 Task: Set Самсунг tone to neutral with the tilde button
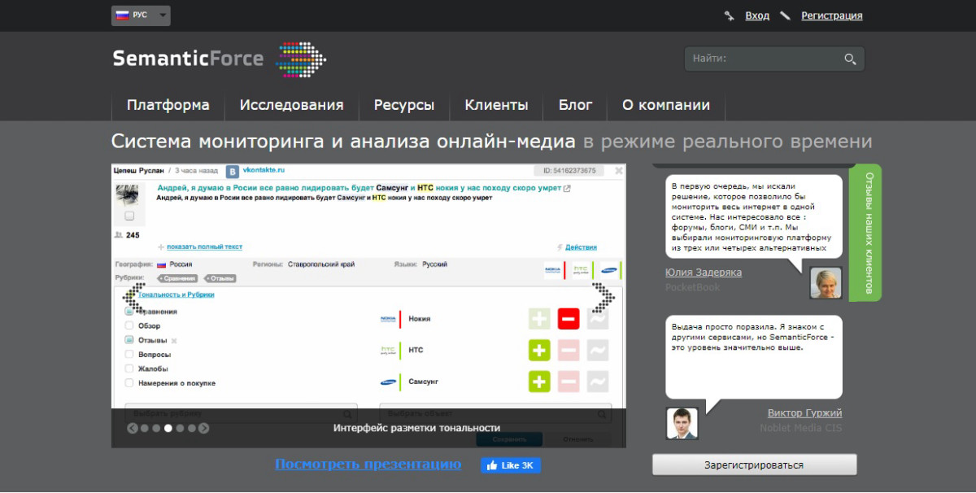pos(598,381)
